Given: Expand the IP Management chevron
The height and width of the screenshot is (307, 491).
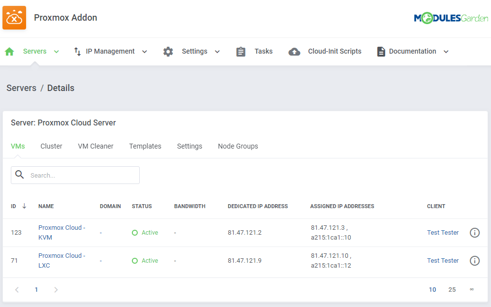Looking at the screenshot, I should (144, 52).
